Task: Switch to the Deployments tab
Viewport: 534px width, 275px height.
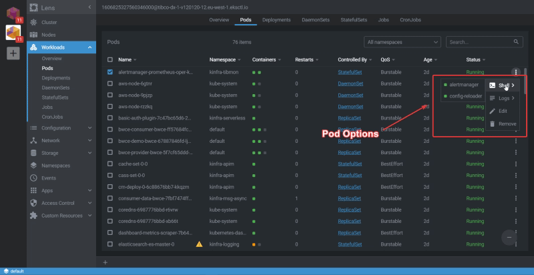Action: tap(276, 20)
